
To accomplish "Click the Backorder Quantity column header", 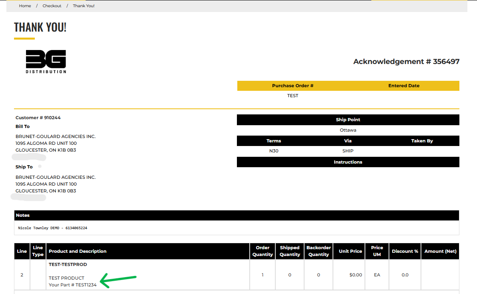I will [319, 251].
